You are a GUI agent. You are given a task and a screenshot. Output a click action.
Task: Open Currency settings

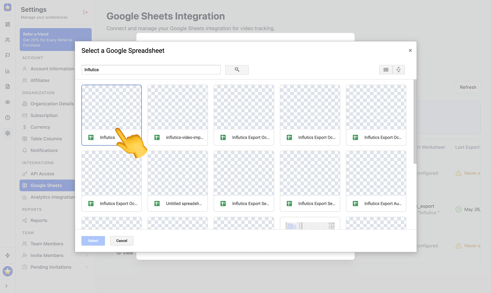coord(40,127)
